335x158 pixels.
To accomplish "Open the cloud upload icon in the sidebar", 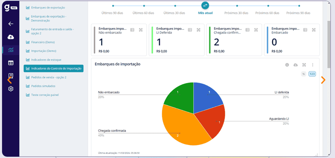I will tap(11, 37).
